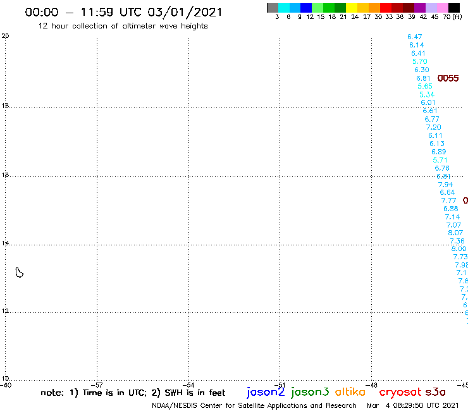Screen dimensions: 468x411
Task: Click the wave height value 7.14
Action: (452, 217)
